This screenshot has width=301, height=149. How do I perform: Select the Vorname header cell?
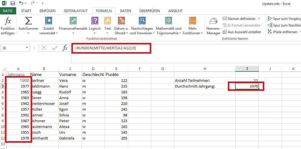coord(70,75)
